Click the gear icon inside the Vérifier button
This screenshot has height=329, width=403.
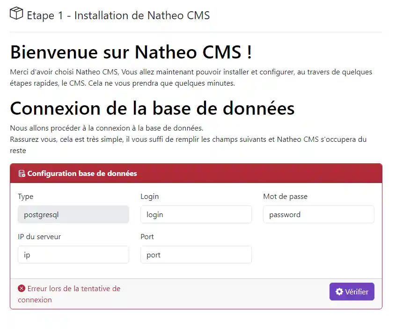point(339,291)
